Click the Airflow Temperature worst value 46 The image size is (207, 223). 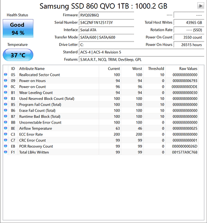pos(140,128)
